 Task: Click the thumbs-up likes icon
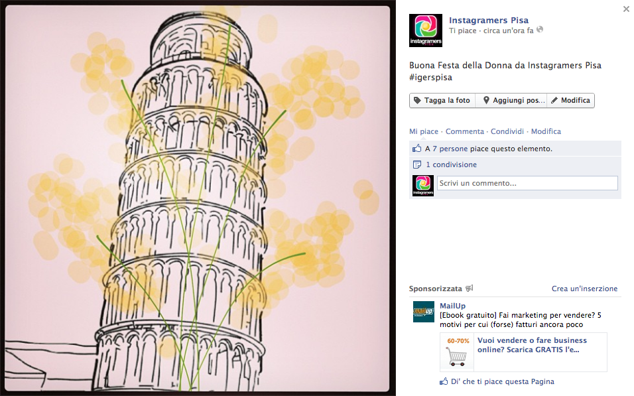tap(417, 149)
